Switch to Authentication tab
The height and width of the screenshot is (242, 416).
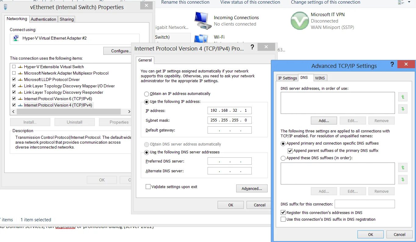click(x=44, y=19)
